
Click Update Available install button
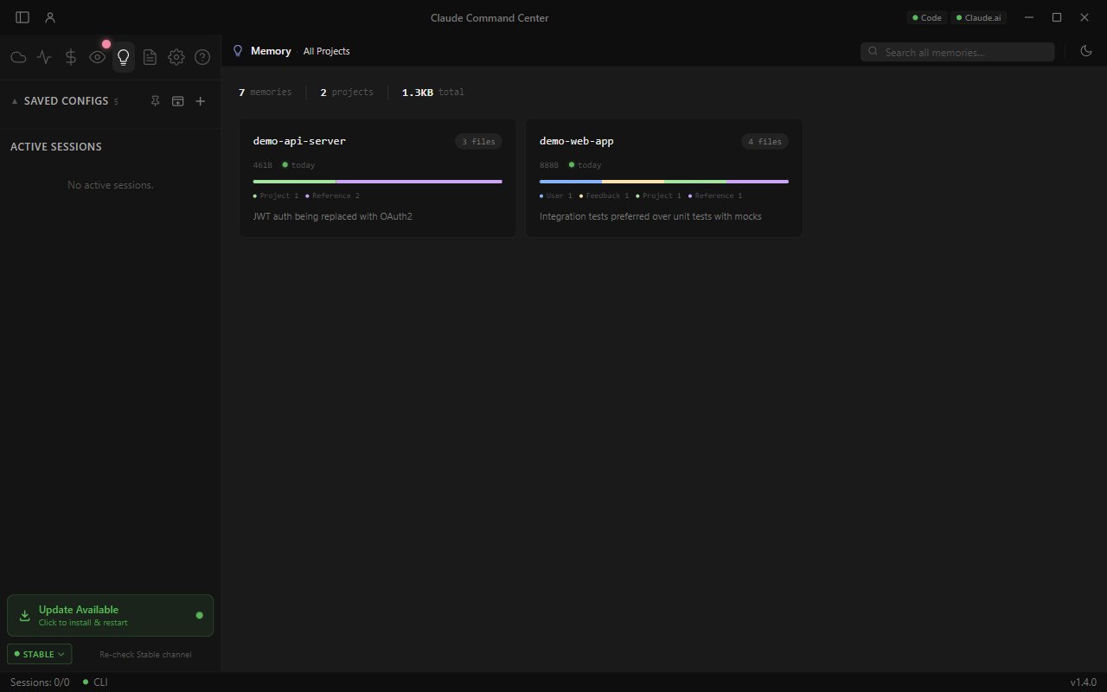tap(110, 616)
